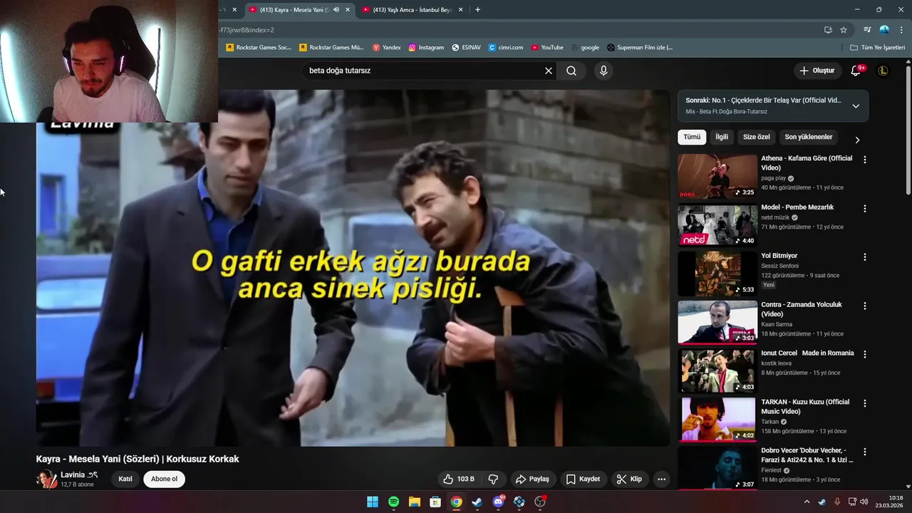Open options menu for Ionut Cercel video

(x=865, y=354)
